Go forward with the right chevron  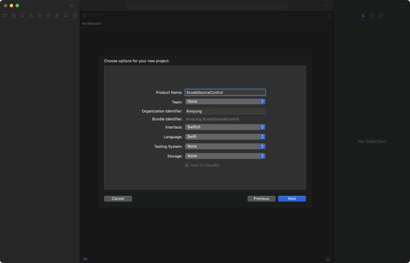99,15
